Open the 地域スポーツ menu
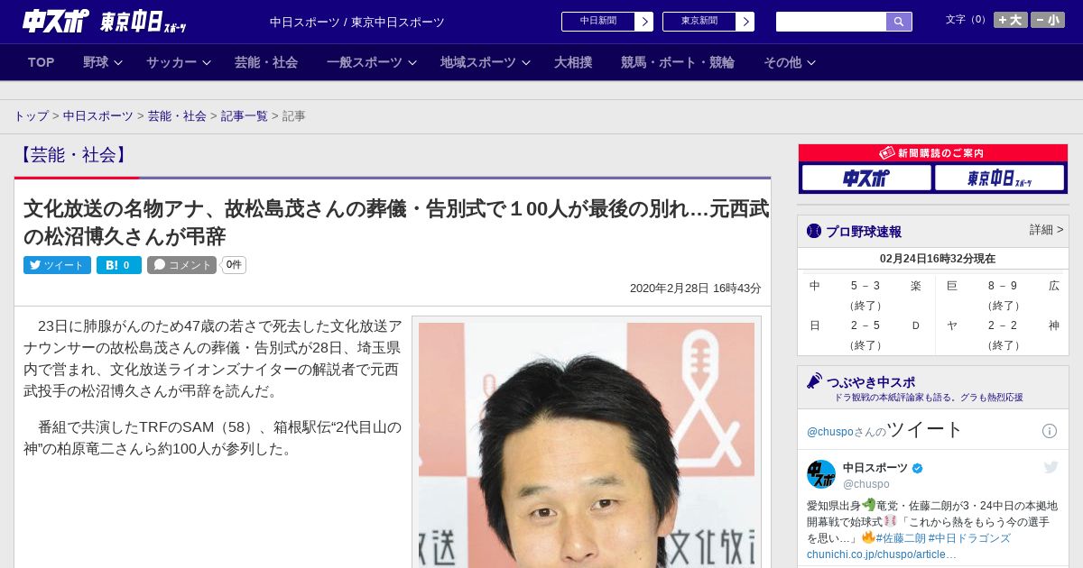The width and height of the screenshot is (1083, 568). tap(478, 62)
